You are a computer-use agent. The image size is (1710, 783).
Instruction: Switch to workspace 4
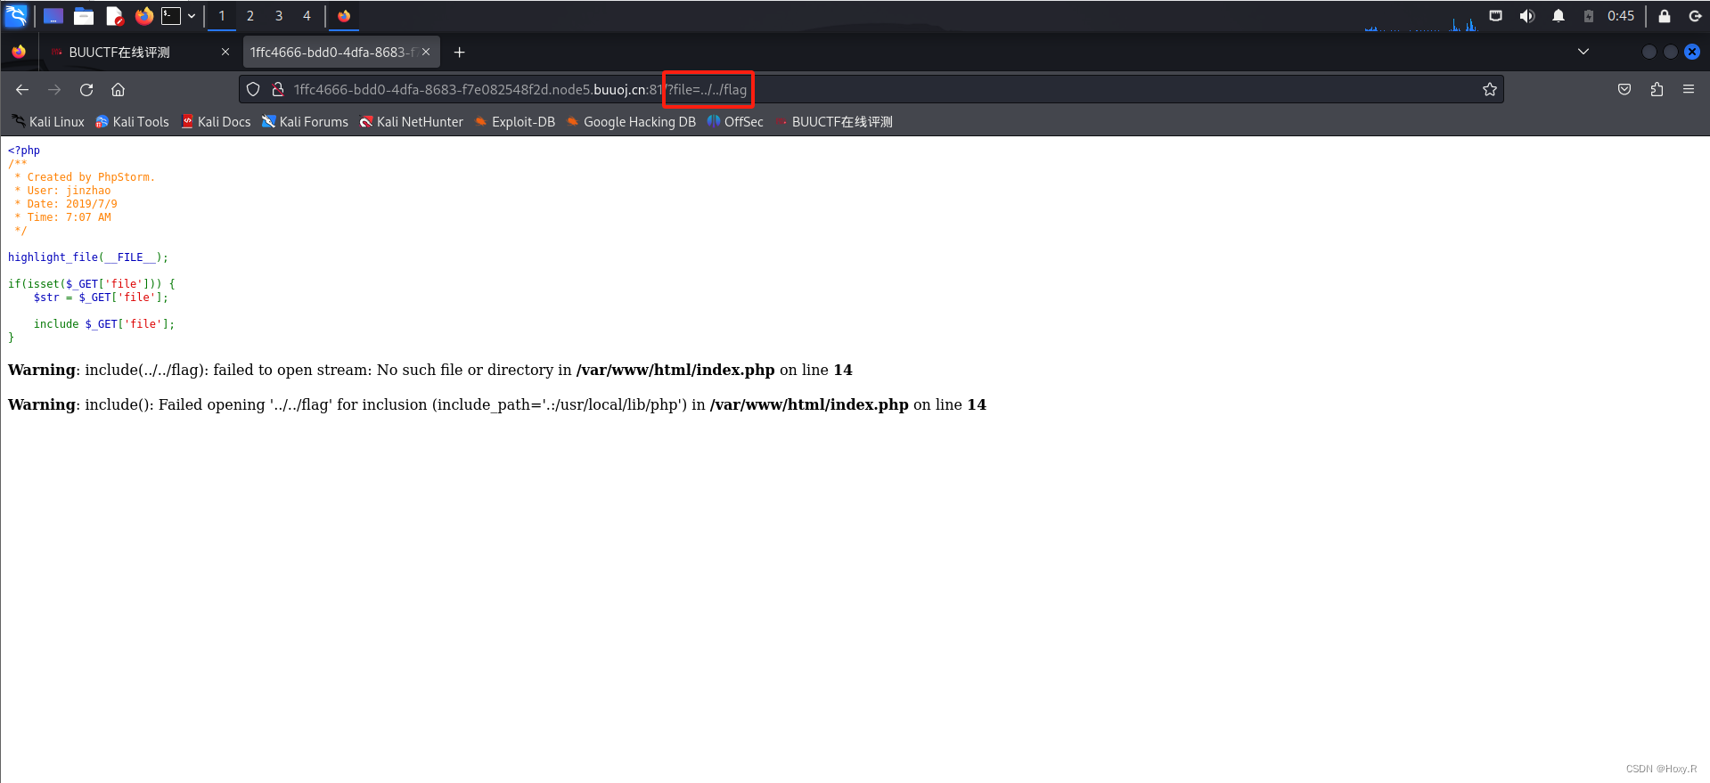pos(307,16)
